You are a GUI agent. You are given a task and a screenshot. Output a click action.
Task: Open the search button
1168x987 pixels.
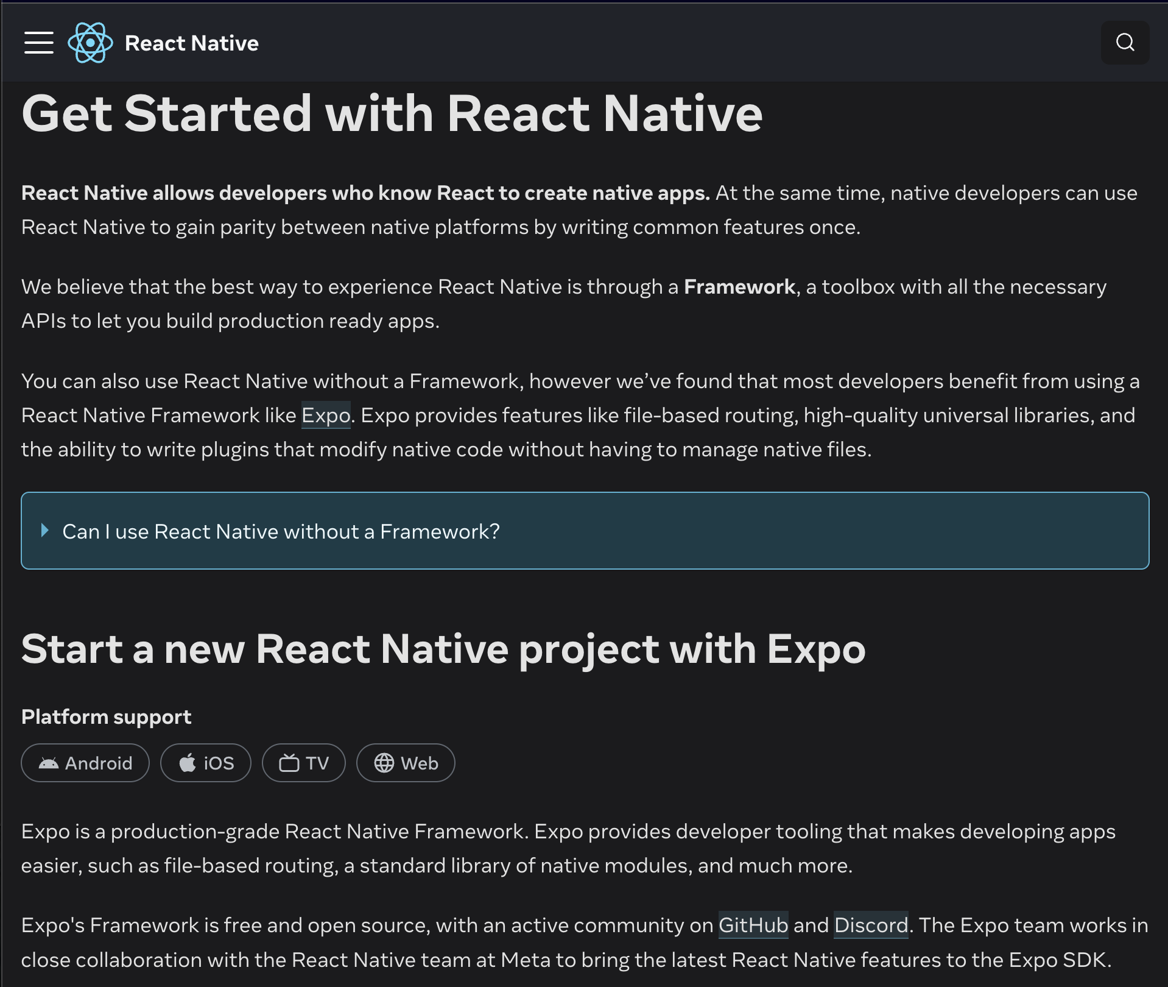(x=1125, y=43)
